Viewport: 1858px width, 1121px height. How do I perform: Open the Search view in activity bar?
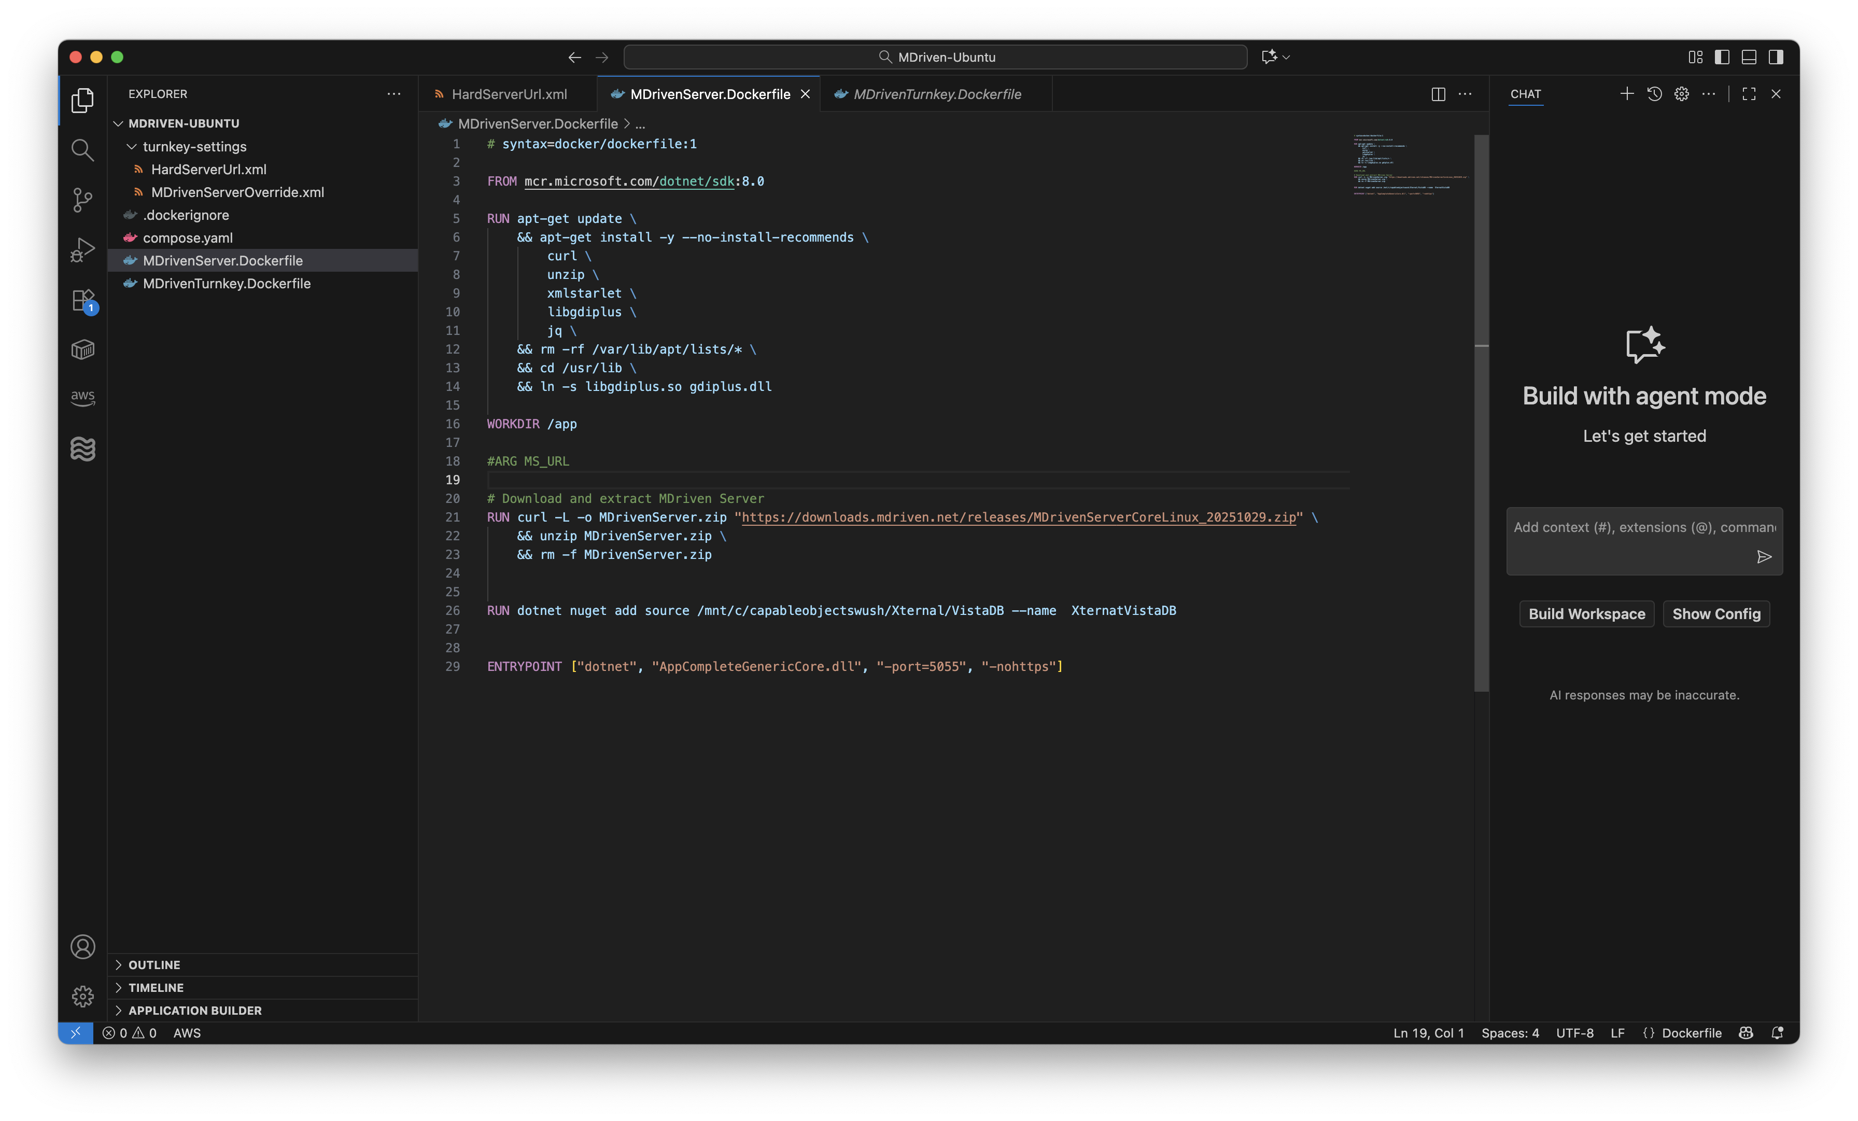(82, 150)
